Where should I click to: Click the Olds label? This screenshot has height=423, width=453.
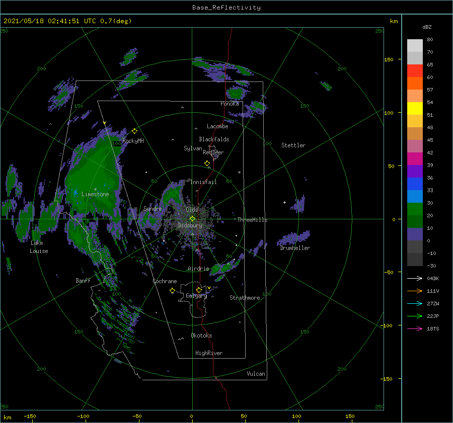(x=192, y=210)
